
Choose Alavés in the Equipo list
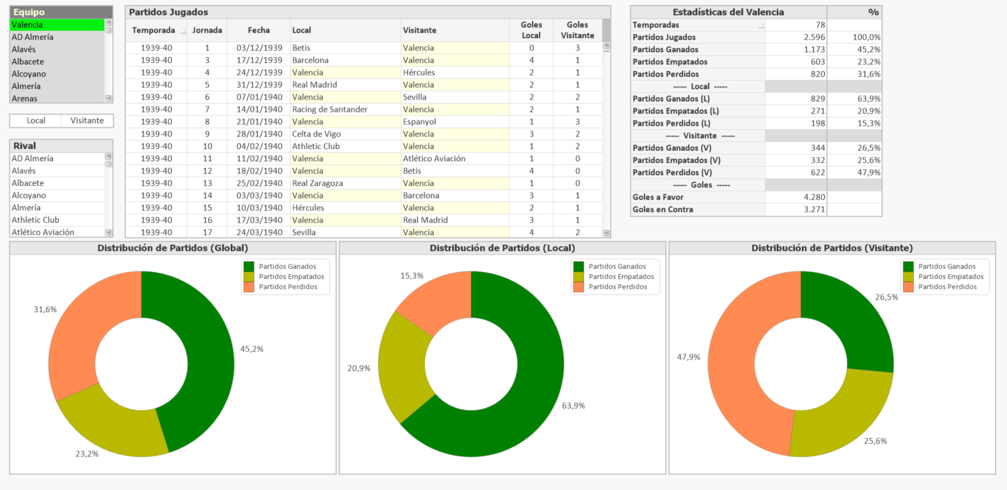57,49
